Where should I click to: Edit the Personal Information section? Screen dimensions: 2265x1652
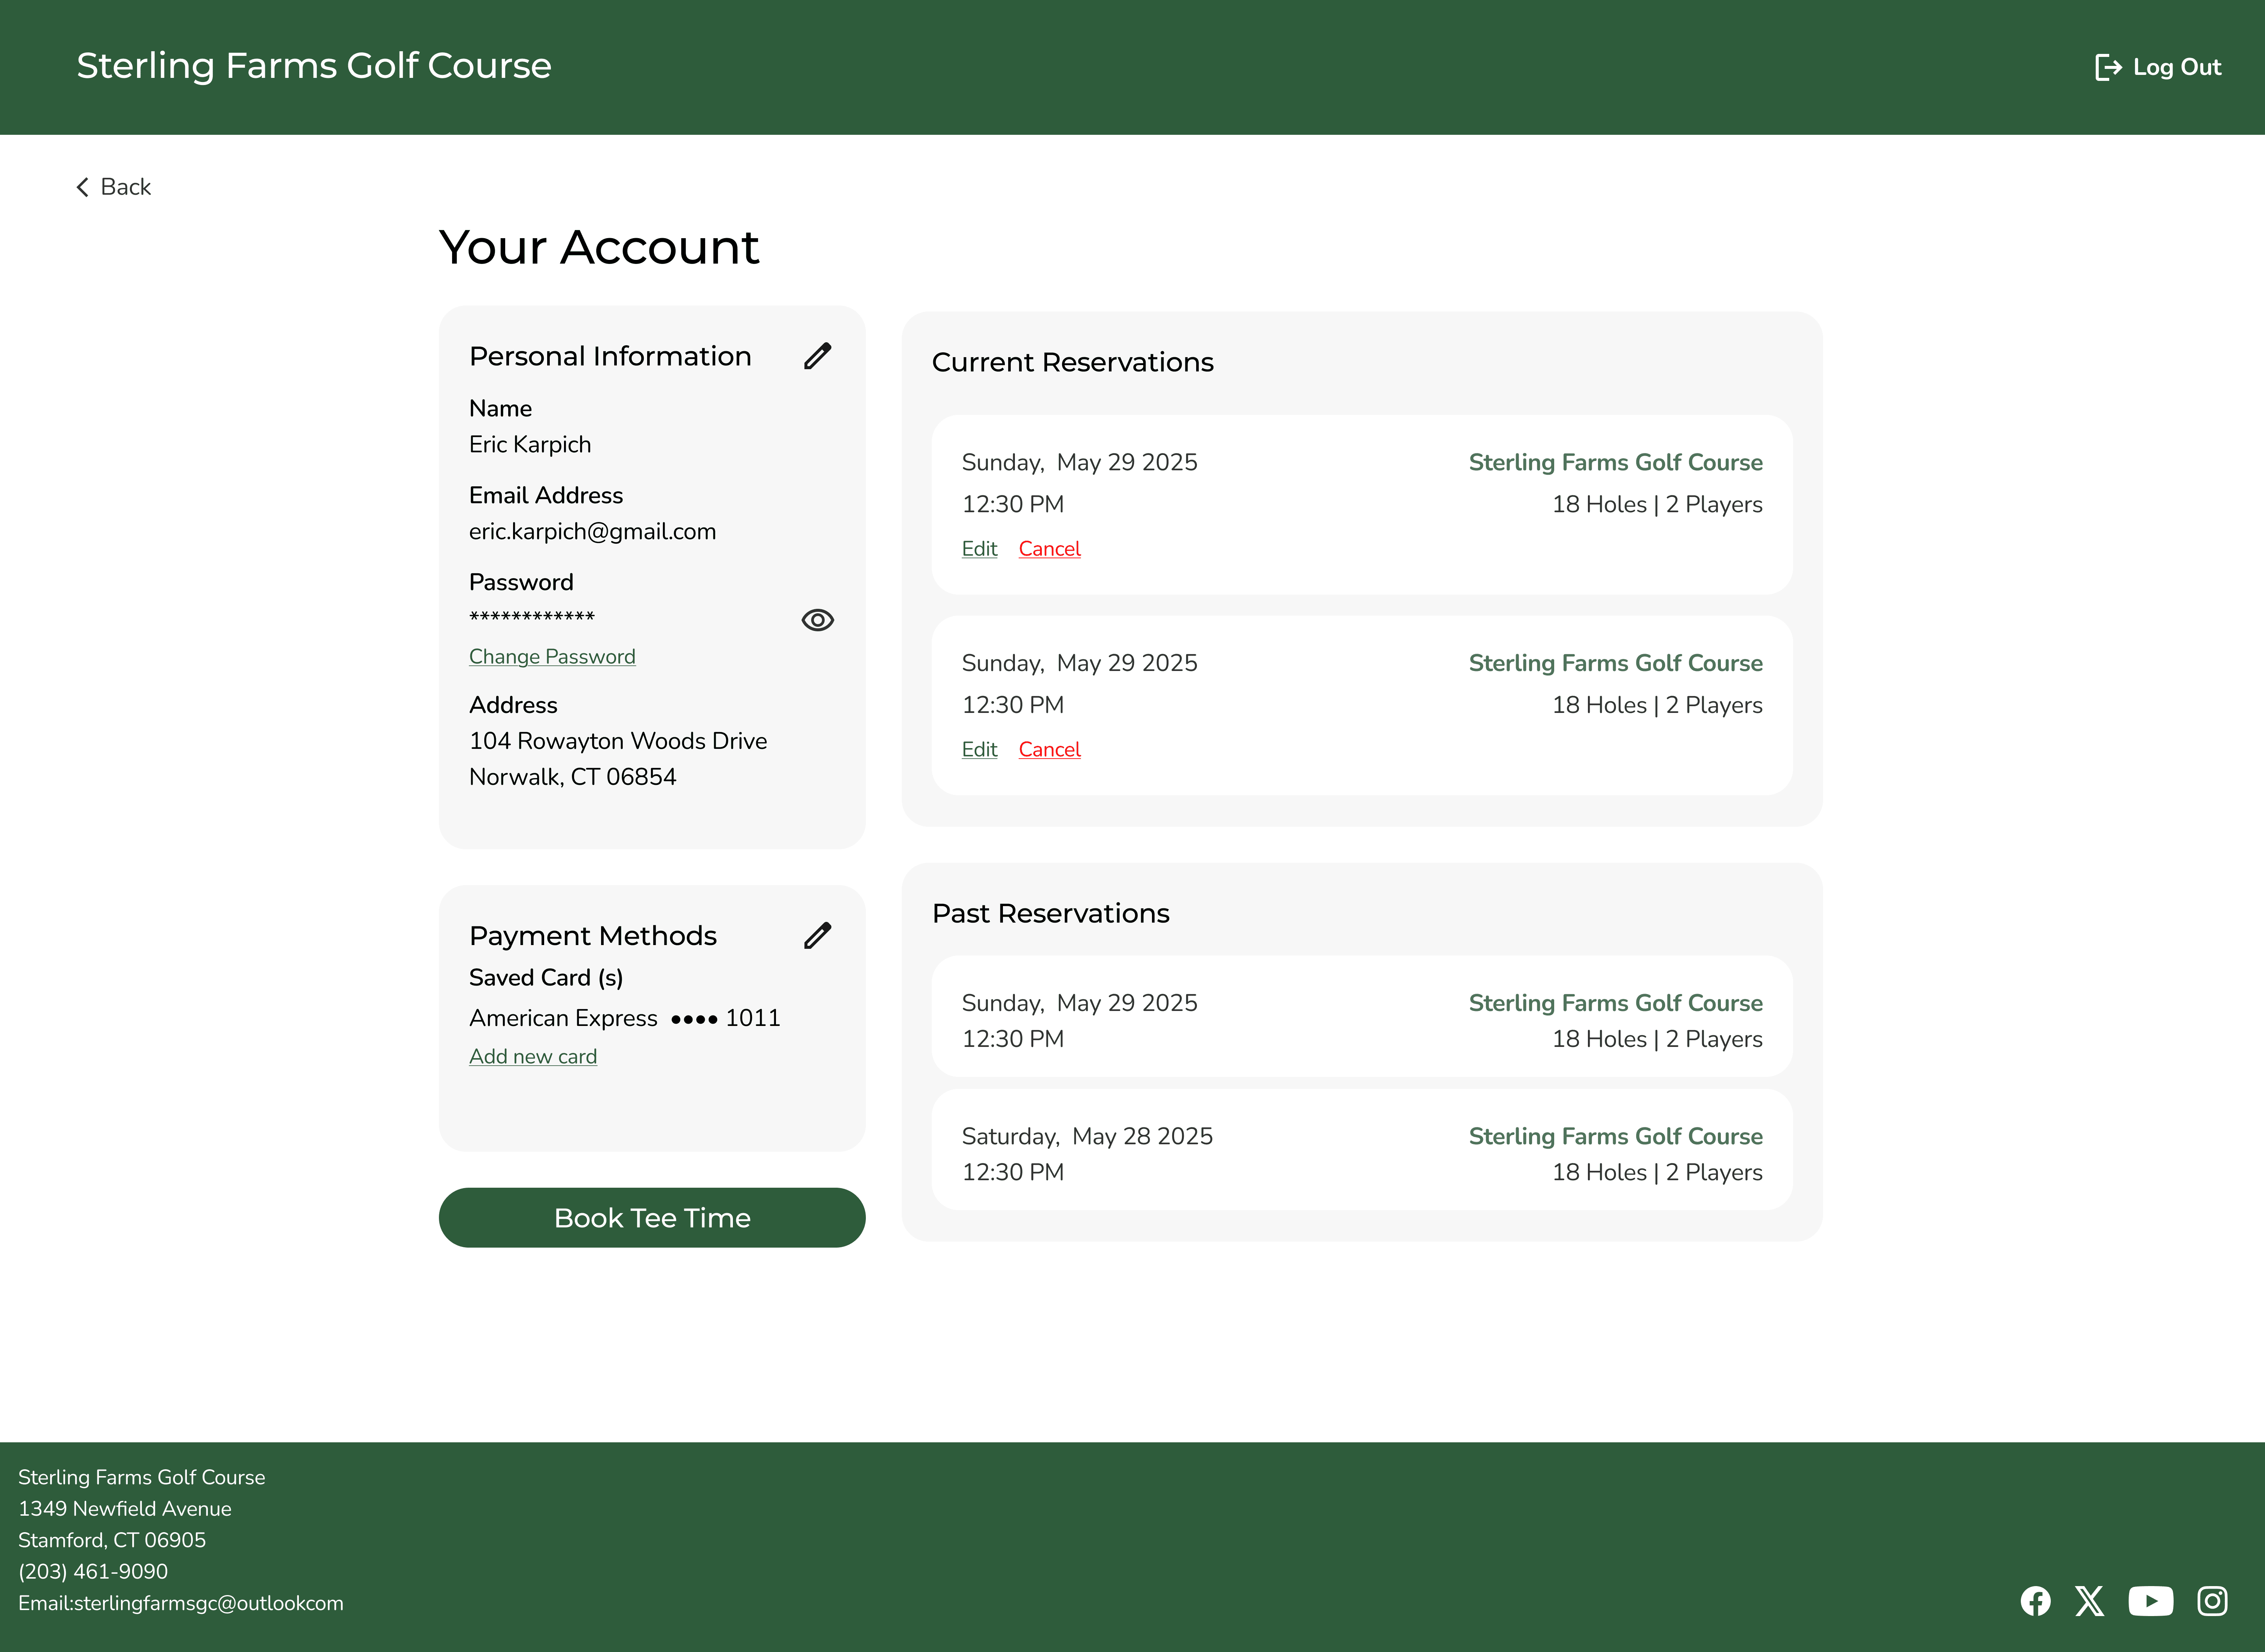(818, 356)
